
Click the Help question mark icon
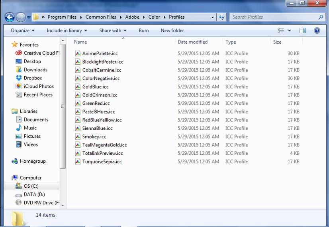(x=317, y=31)
